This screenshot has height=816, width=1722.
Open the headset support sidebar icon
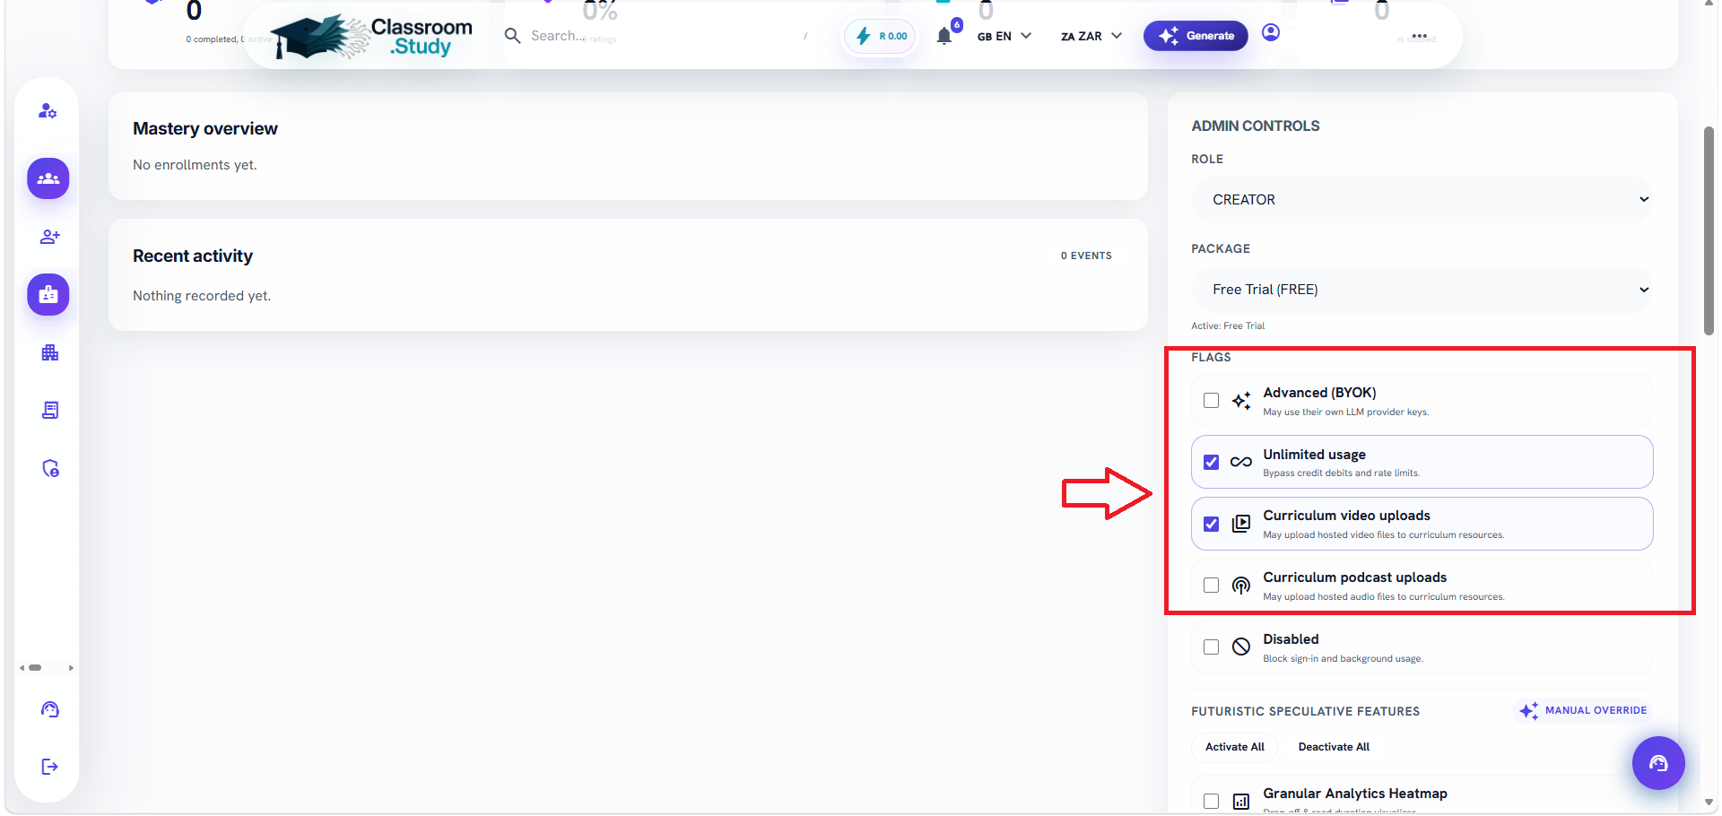49,709
